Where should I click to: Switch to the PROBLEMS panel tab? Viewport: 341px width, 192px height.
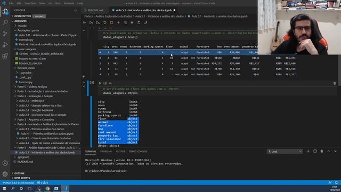click(106, 151)
